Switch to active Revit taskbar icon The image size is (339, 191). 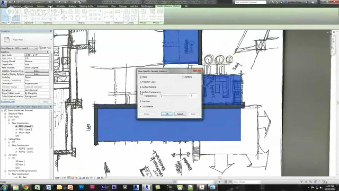(146, 187)
